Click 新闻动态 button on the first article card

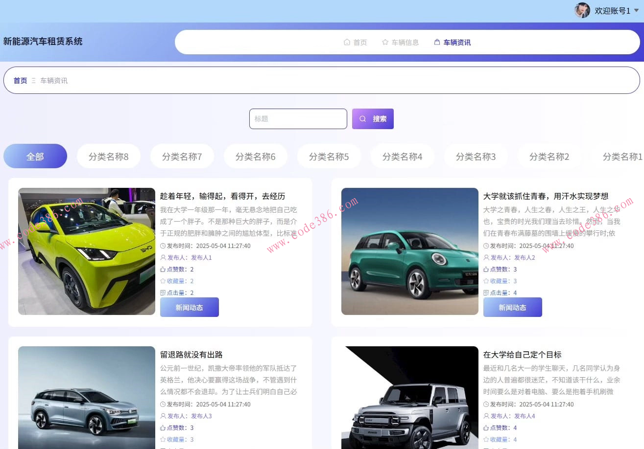(189, 307)
